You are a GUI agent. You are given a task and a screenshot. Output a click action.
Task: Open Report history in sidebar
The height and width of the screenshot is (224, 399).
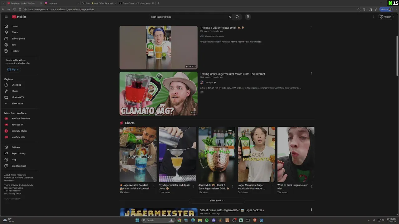[19, 153]
